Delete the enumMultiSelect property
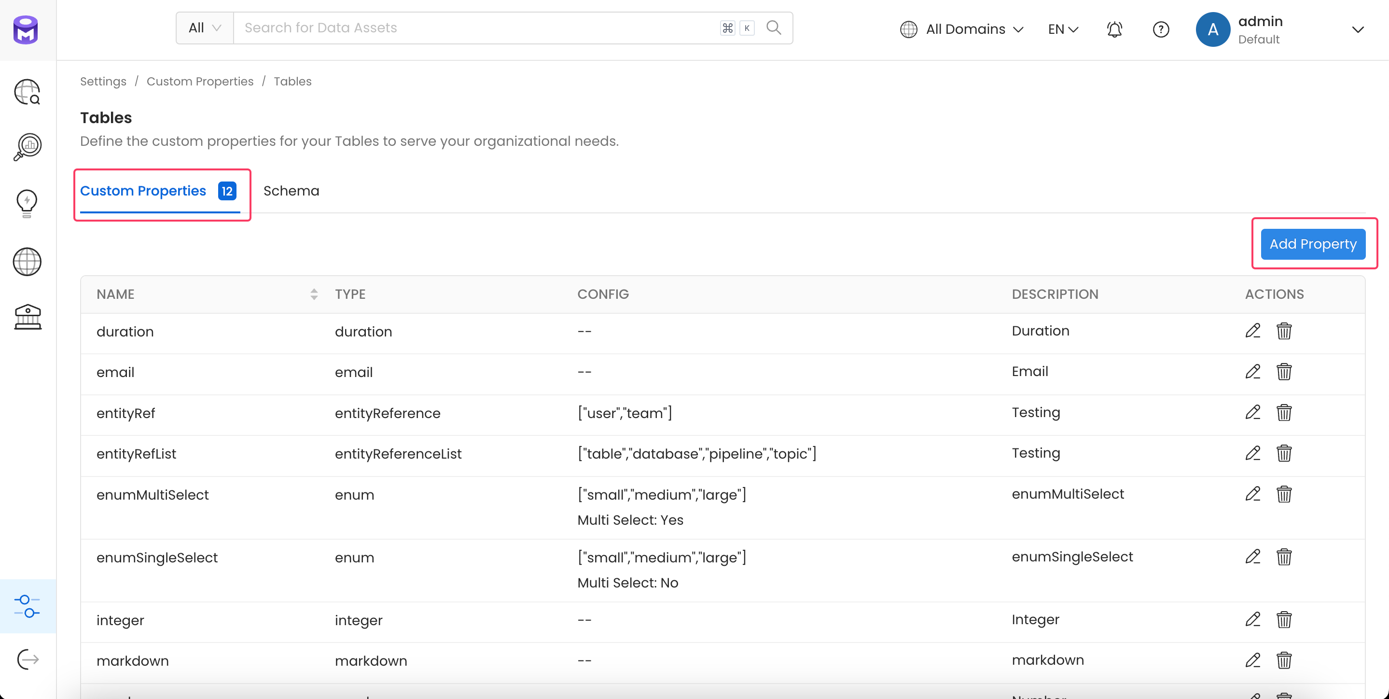 coord(1284,494)
